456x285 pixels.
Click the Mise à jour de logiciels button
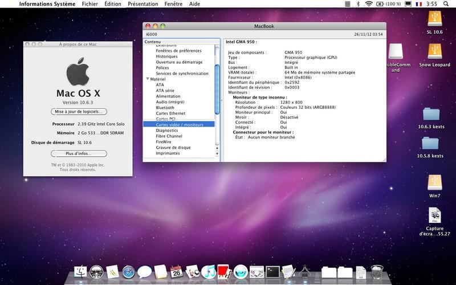pos(79,112)
